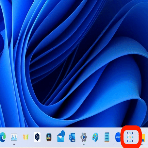Launch the Paint palette icon

pos(95,137)
